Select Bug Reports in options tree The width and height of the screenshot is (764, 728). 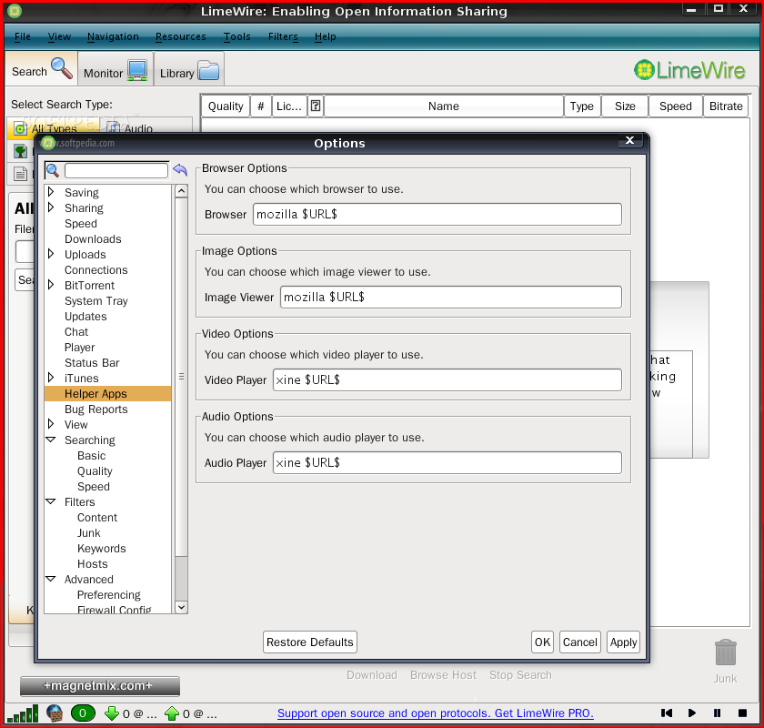tap(96, 409)
